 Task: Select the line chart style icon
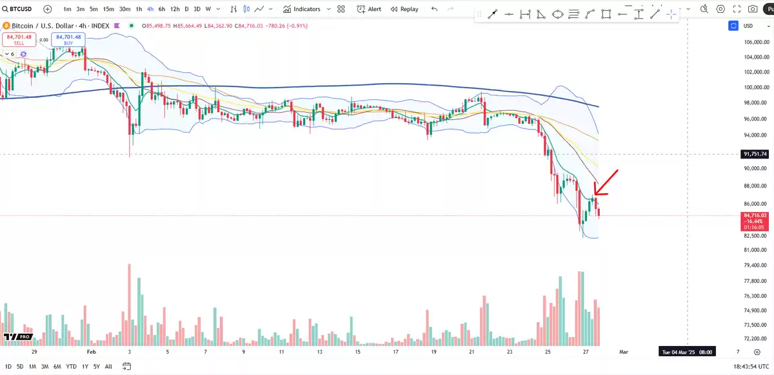point(259,9)
